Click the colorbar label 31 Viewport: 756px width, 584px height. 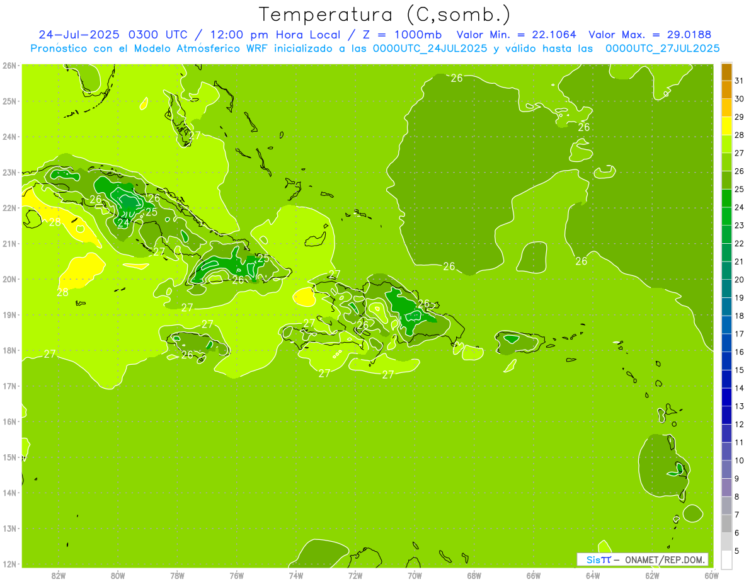(x=740, y=81)
